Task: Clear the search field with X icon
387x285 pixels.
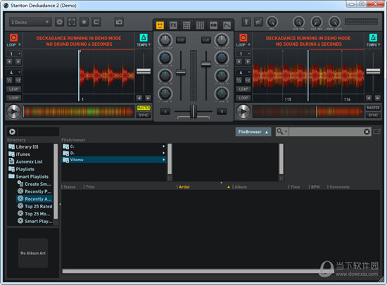Action: [x=367, y=132]
